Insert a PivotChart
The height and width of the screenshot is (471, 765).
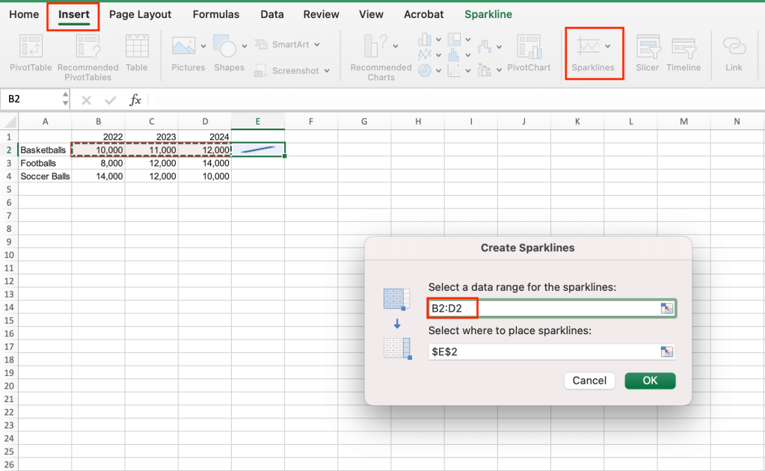[x=529, y=53]
